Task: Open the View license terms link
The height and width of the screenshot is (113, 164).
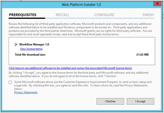Action: pyautogui.click(x=31, y=49)
